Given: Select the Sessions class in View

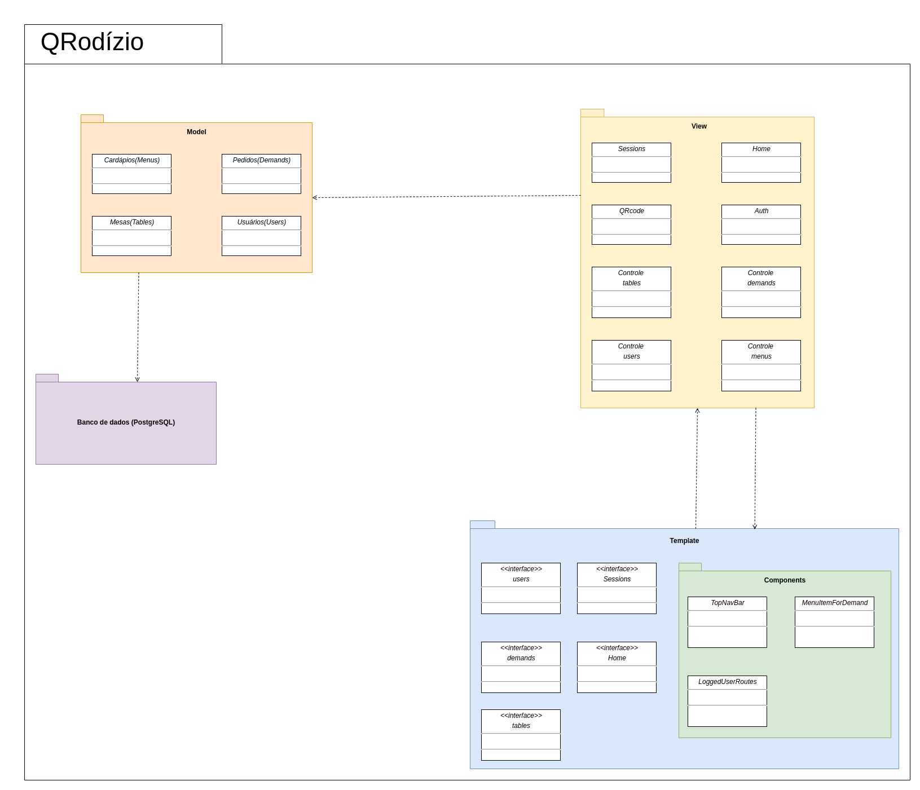Looking at the screenshot, I should [631, 162].
